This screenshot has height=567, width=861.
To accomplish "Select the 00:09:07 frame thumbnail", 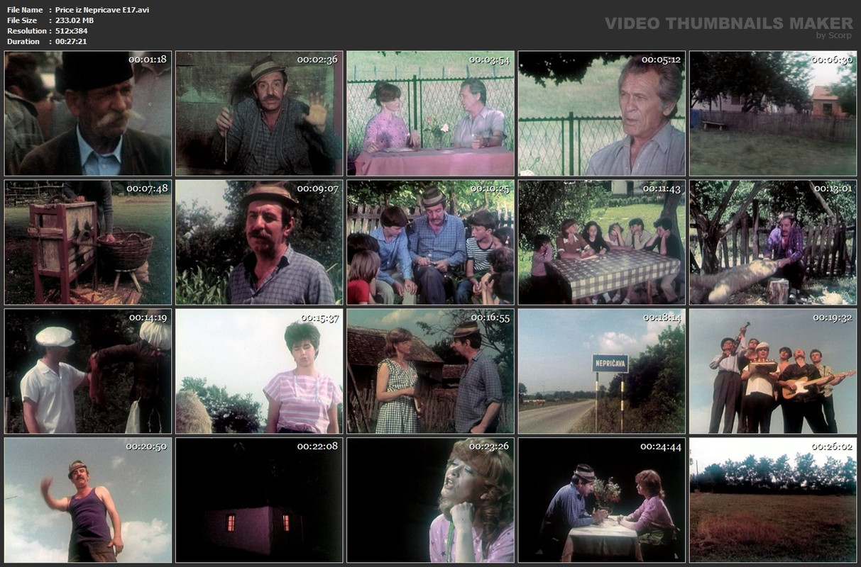I will [x=259, y=242].
